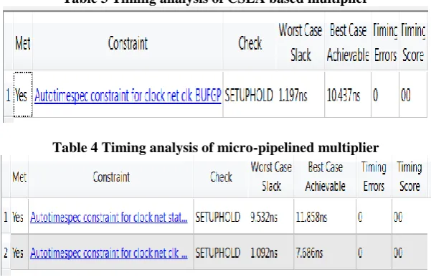This screenshot has width=431, height=280.
Task: Click Timing Errors header in CSLA table
Action: click(385, 42)
